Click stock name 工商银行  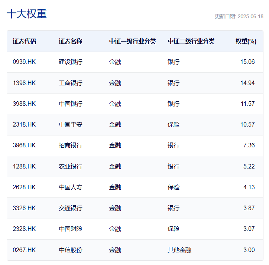pyautogui.click(x=71, y=83)
